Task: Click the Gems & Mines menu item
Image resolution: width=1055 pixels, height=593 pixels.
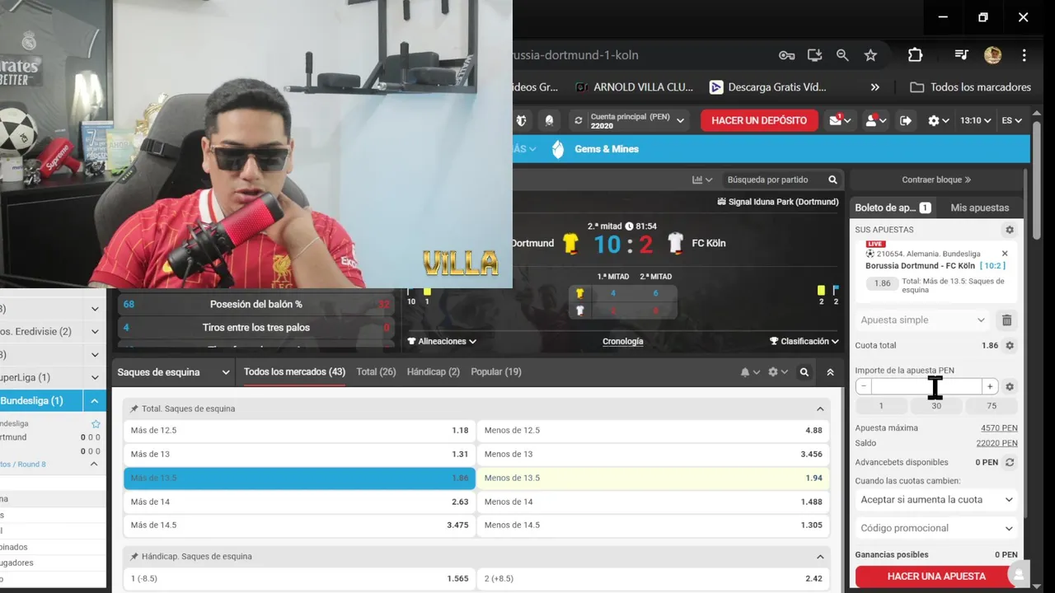Action: pyautogui.click(x=607, y=149)
